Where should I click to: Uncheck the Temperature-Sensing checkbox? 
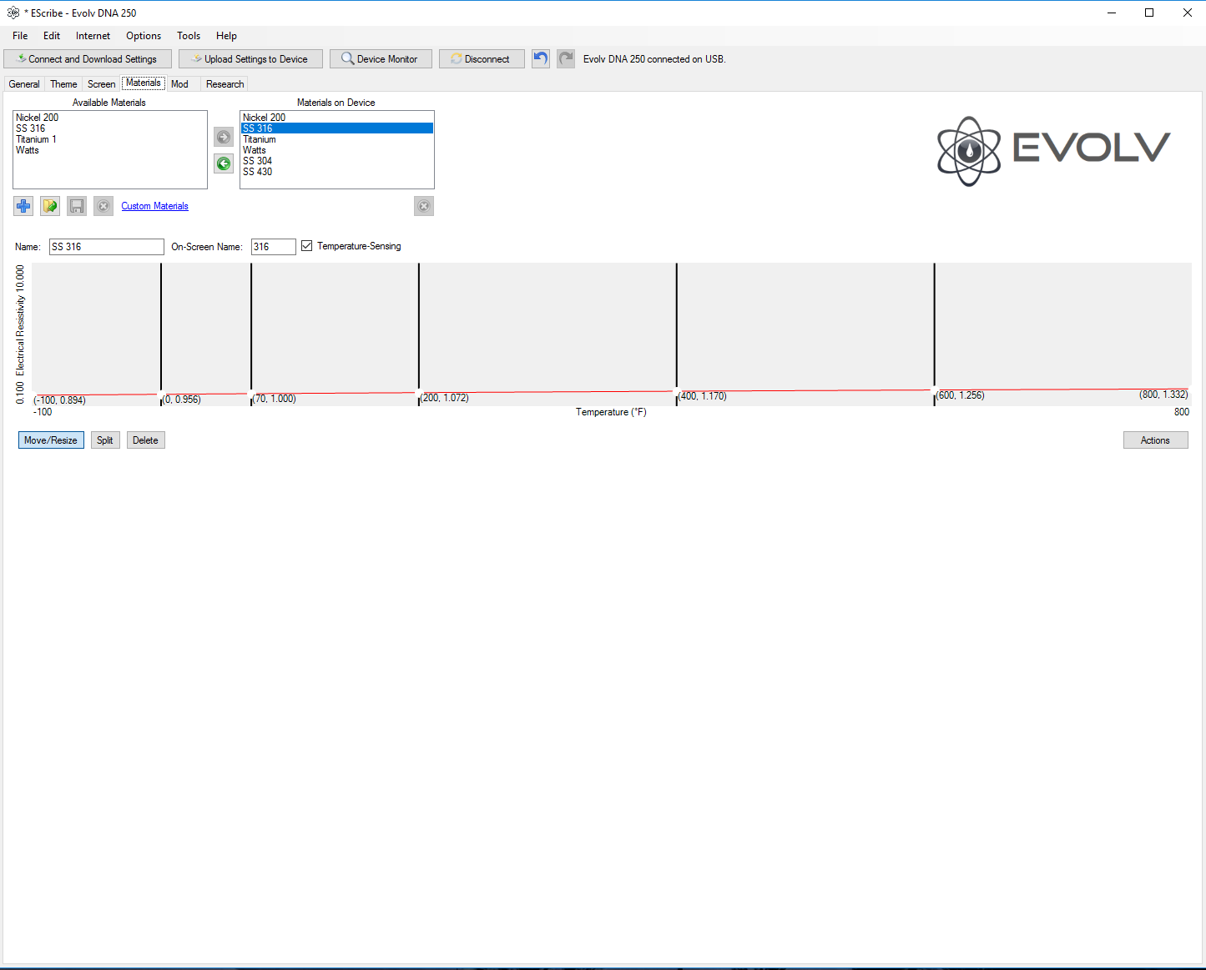click(x=307, y=246)
